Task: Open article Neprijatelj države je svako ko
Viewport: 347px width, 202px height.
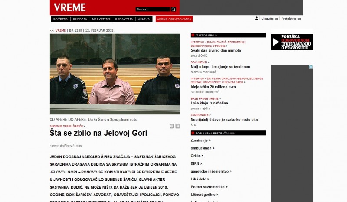Action: (224, 120)
